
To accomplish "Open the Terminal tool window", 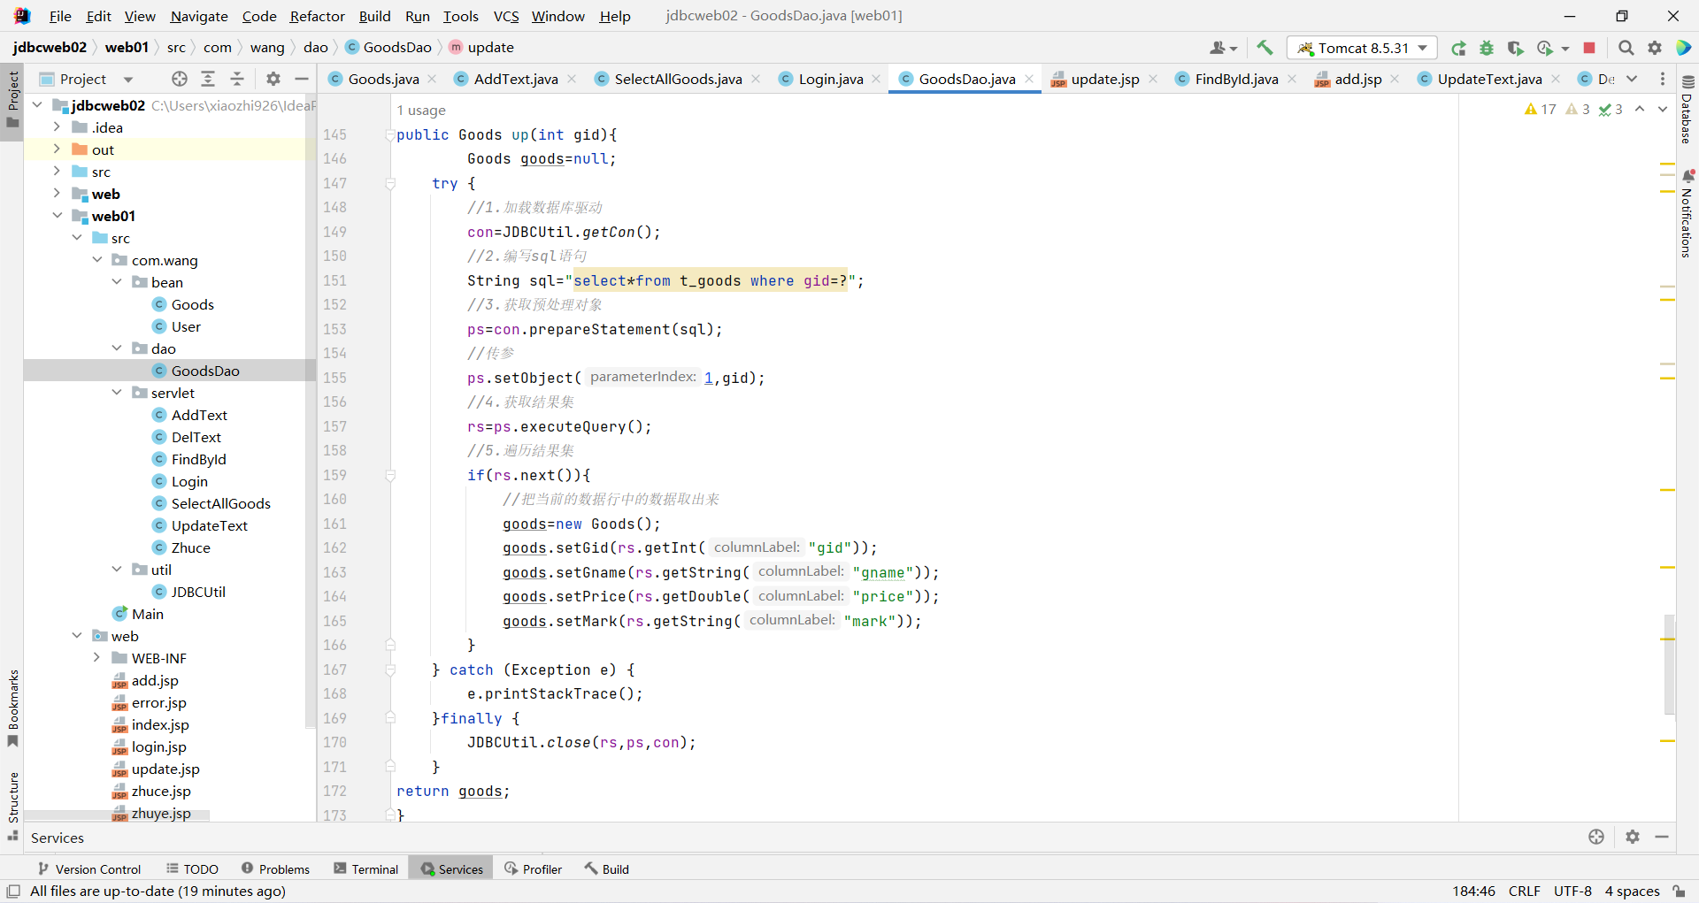I will (x=366, y=869).
